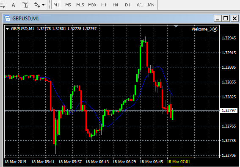Viewport: 240px width, 167px height.
Task: Select the MN monthly timeframe
Action: coord(151,5)
